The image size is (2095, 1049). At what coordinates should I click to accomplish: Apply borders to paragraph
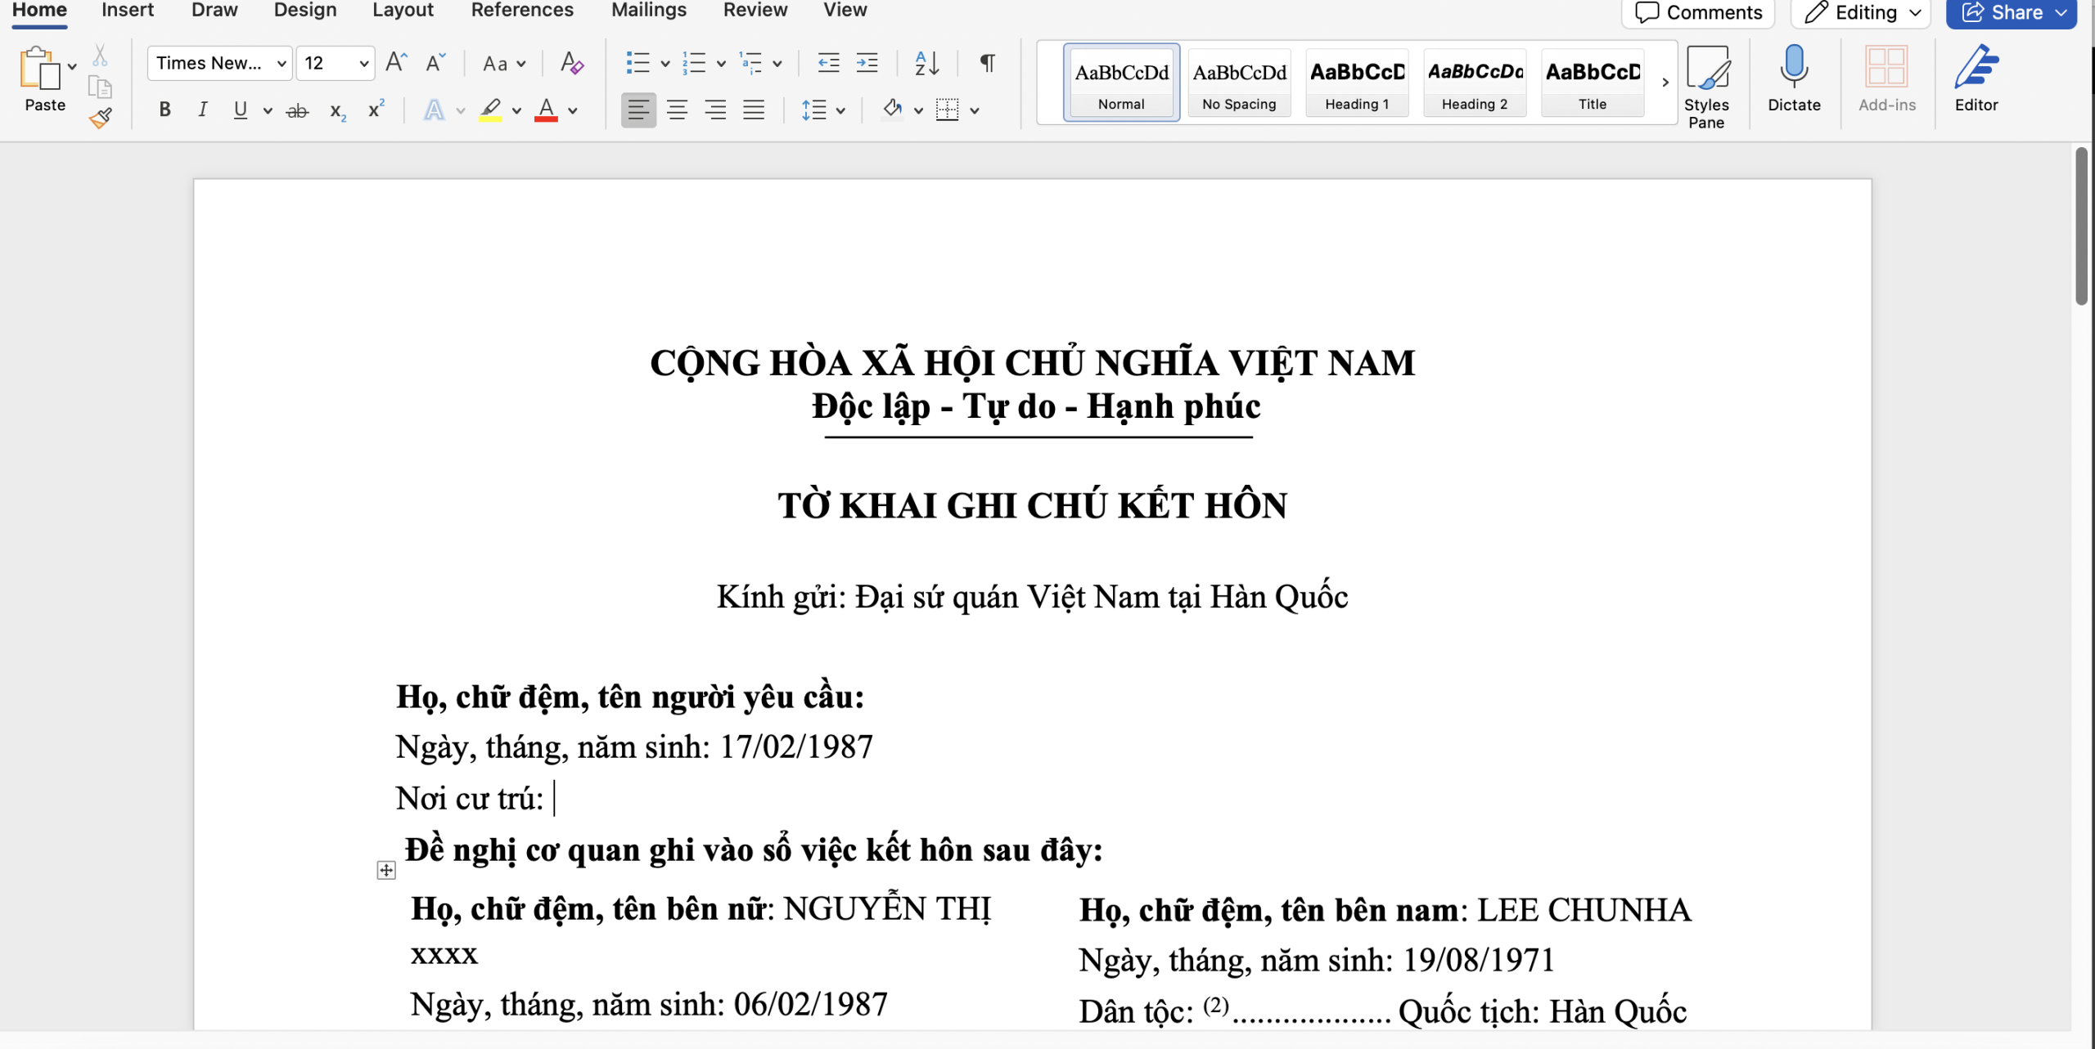click(947, 110)
